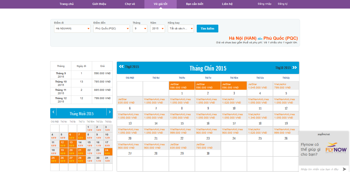Open the Điểm đến Phú Quốc (PQC) dropdown

pos(112,29)
